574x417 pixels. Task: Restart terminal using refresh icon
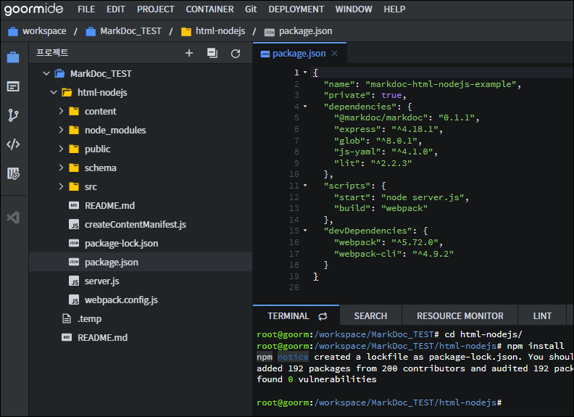pos(323,316)
